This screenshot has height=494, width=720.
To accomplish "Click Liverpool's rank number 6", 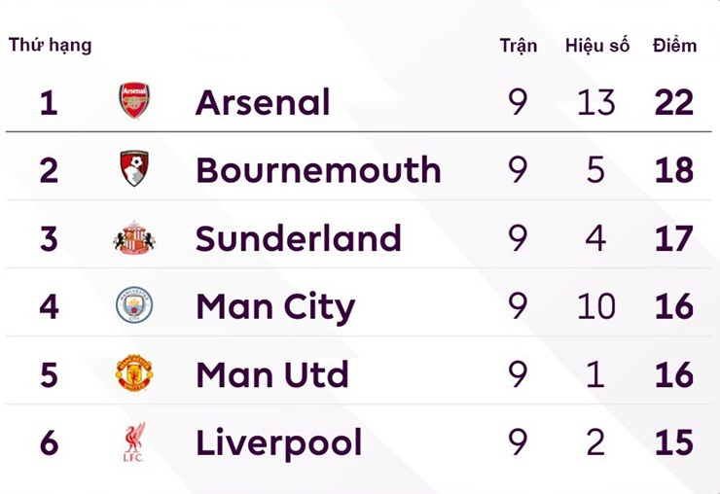I will click(x=49, y=442).
